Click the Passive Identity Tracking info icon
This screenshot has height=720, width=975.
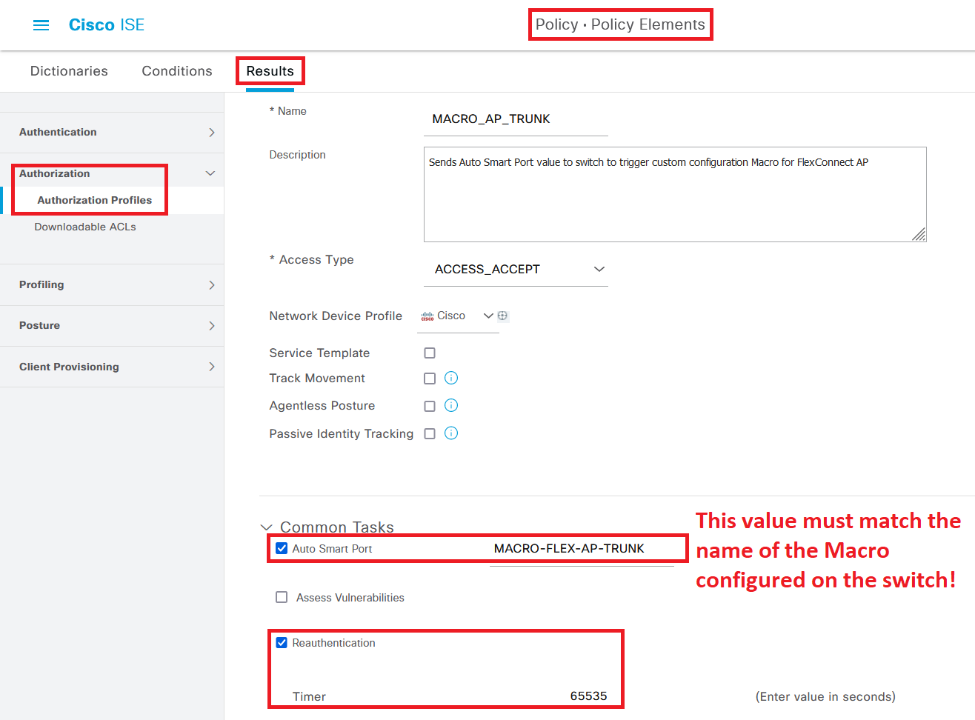pyautogui.click(x=452, y=433)
